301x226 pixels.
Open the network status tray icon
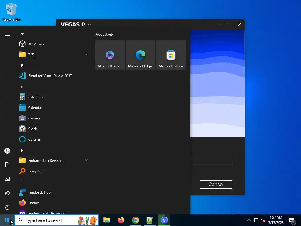coord(256,220)
